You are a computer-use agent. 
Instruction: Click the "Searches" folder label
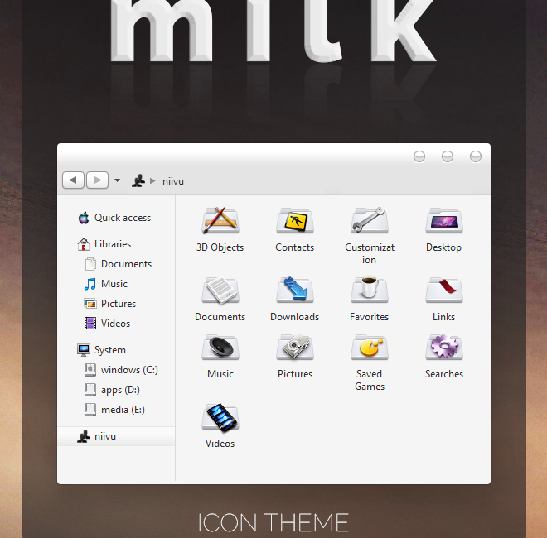443,374
